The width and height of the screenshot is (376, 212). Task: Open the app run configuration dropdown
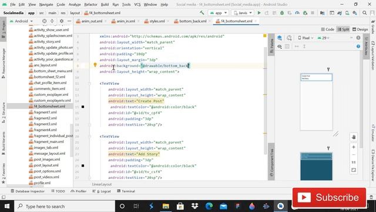click(218, 13)
